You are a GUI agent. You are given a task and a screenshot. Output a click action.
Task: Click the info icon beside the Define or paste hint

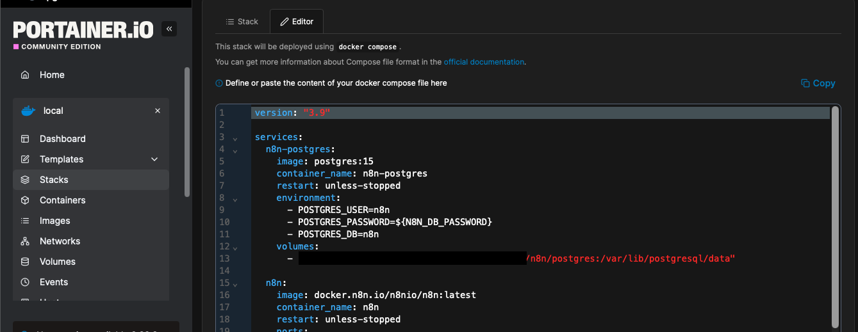(x=219, y=83)
